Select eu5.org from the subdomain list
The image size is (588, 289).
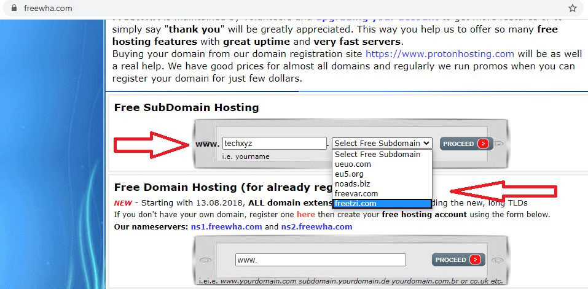click(x=382, y=174)
